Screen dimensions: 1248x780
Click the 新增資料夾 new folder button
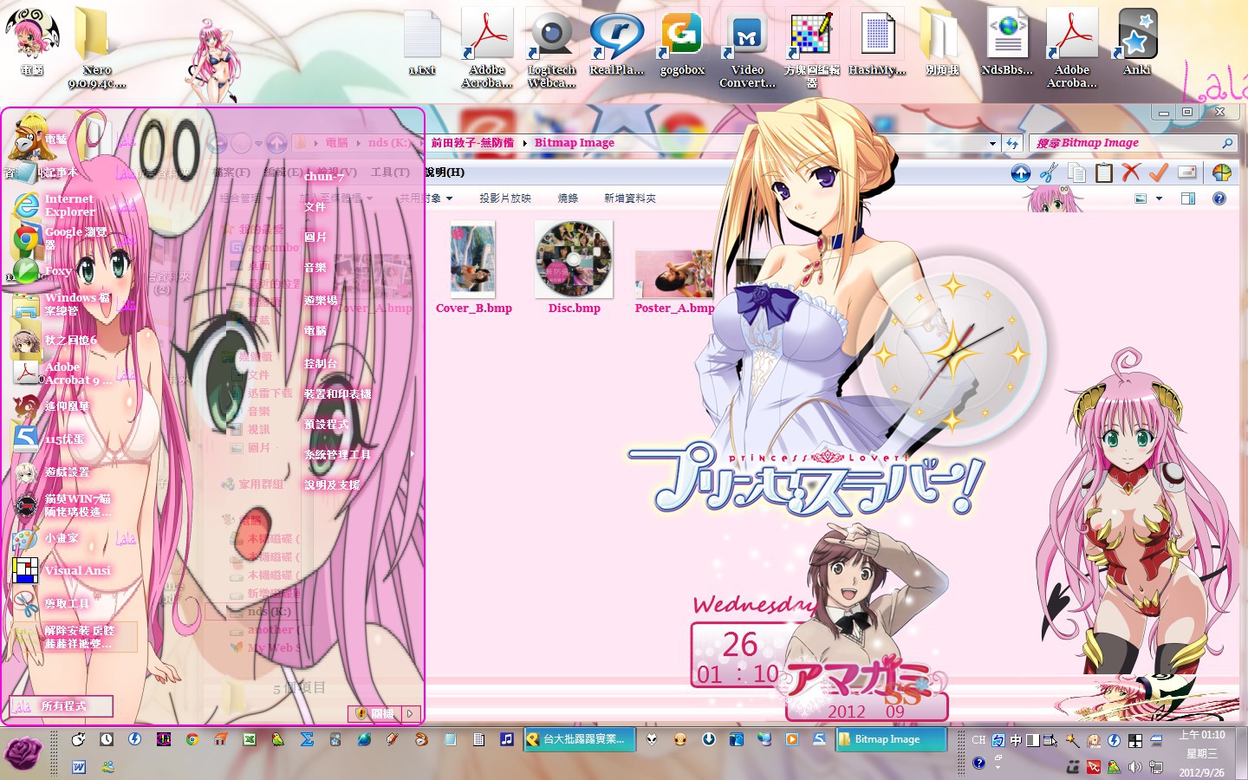[630, 198]
